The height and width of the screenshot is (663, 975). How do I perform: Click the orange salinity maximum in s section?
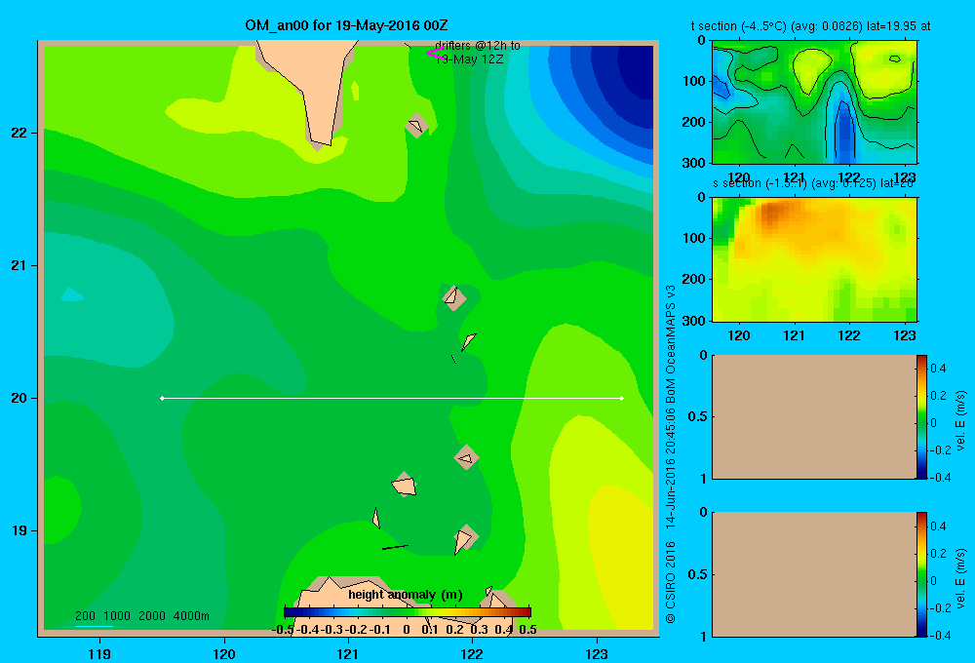coord(772,213)
